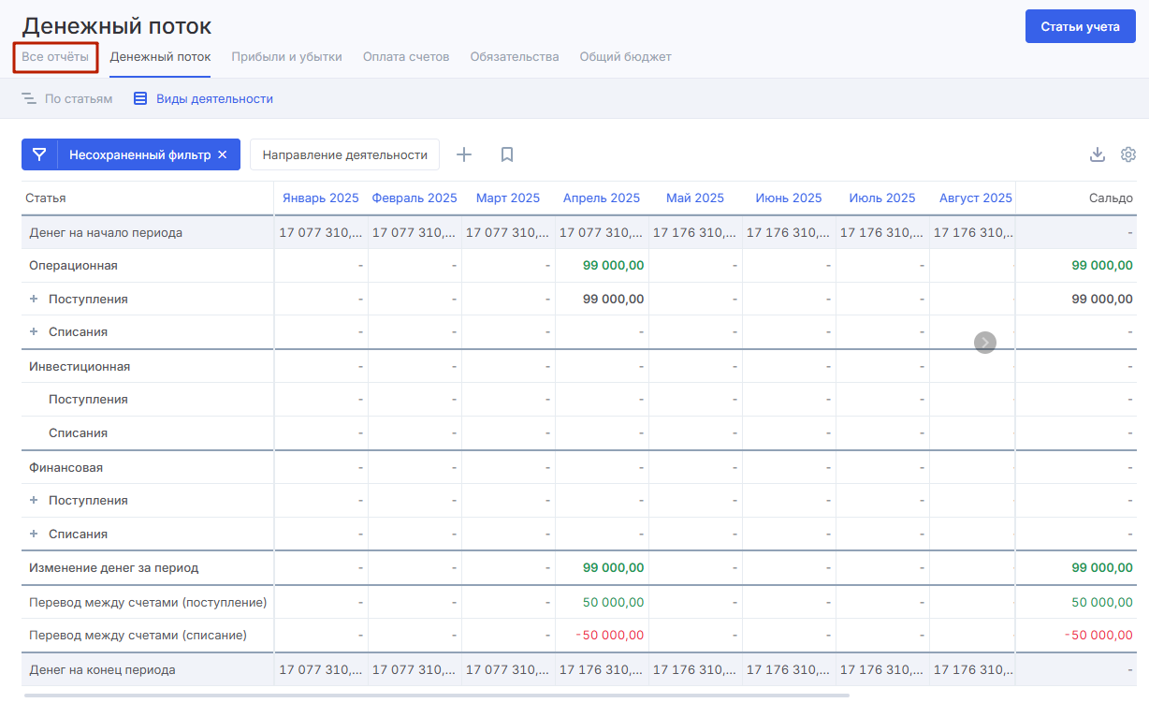
Task: Click Сальдо -50 000,00 transfer outgoing value
Action: (1099, 636)
